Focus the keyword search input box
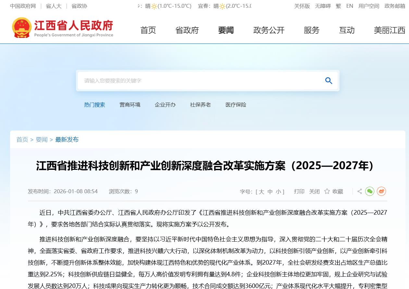The height and width of the screenshot is (289, 409). tap(198, 81)
